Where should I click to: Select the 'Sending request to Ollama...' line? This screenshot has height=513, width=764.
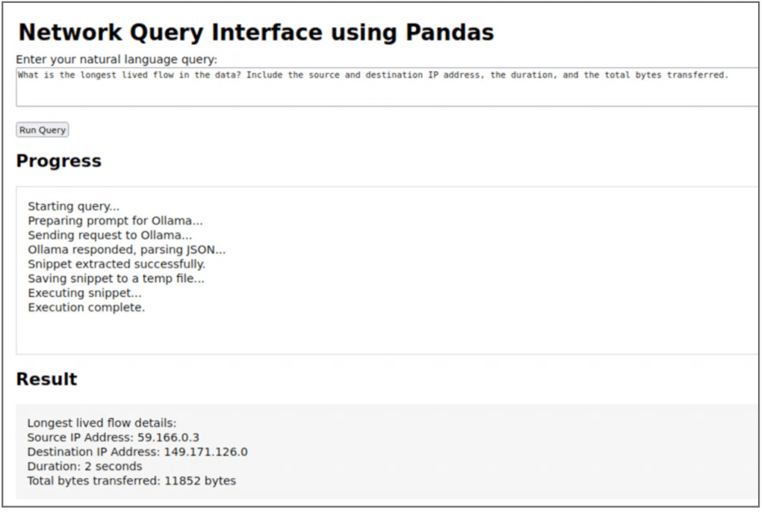point(110,235)
